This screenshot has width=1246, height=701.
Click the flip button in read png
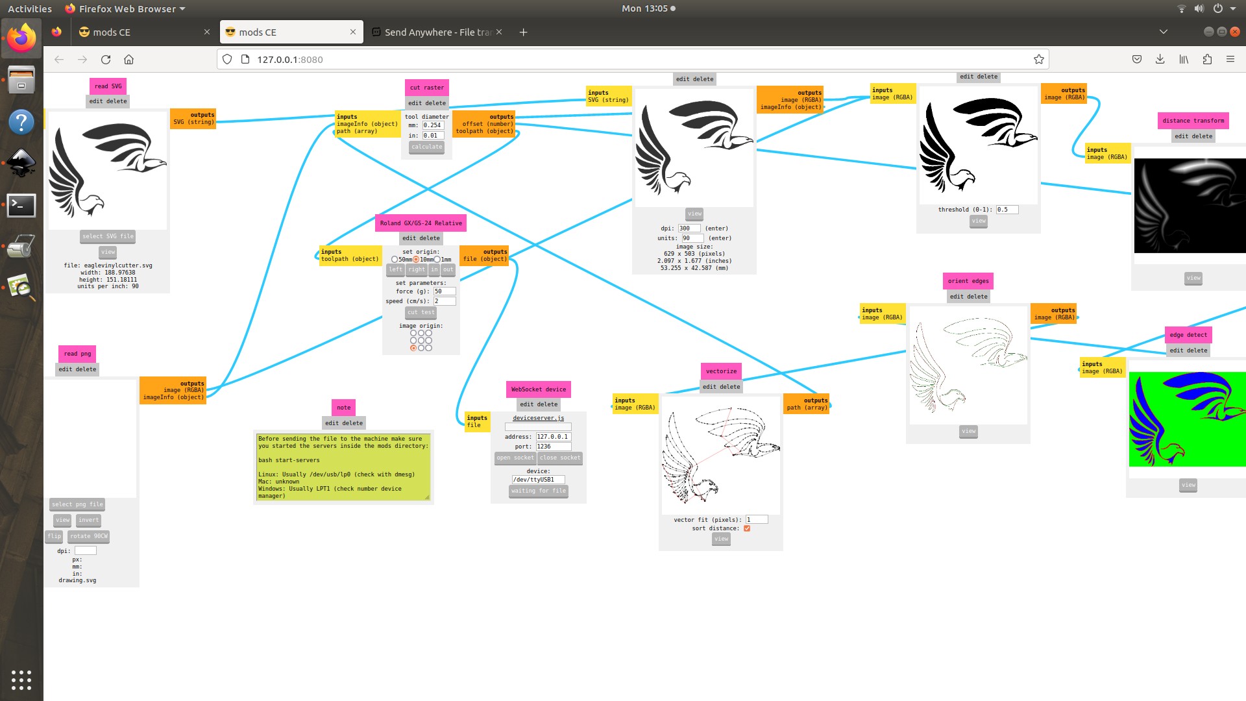54,536
